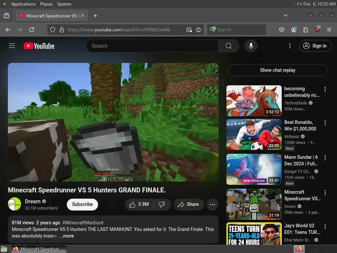
Task: Open Pocket save icon in toolbar
Action: click(x=282, y=30)
